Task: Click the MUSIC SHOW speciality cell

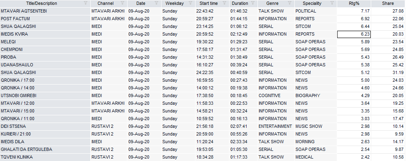Action: 316,126
